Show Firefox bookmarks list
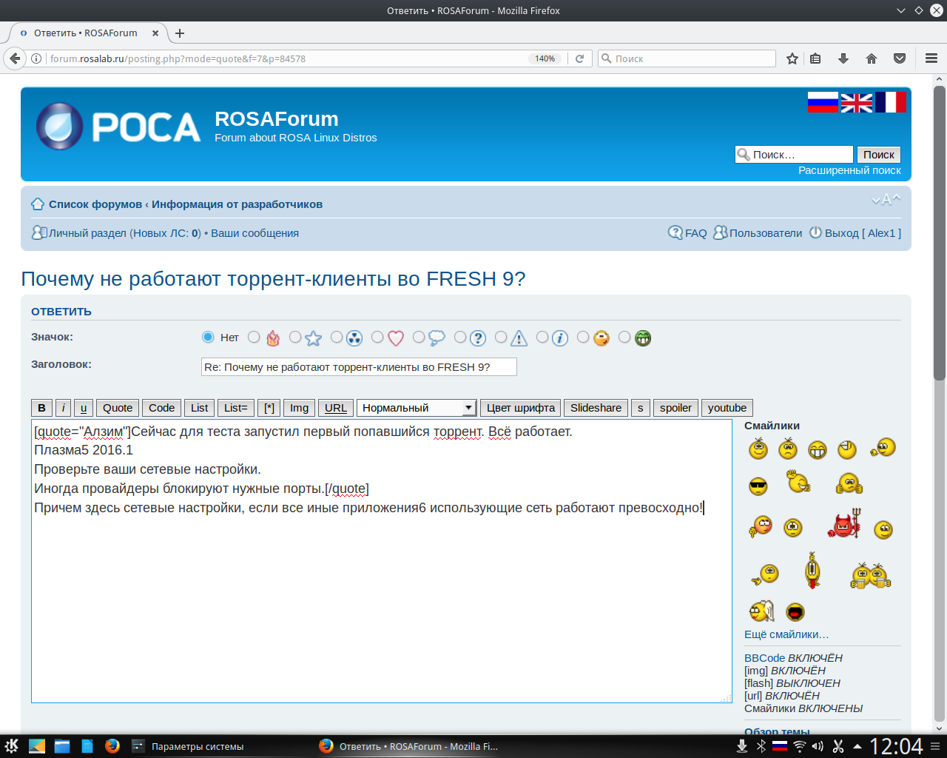The height and width of the screenshot is (758, 947). point(815,58)
